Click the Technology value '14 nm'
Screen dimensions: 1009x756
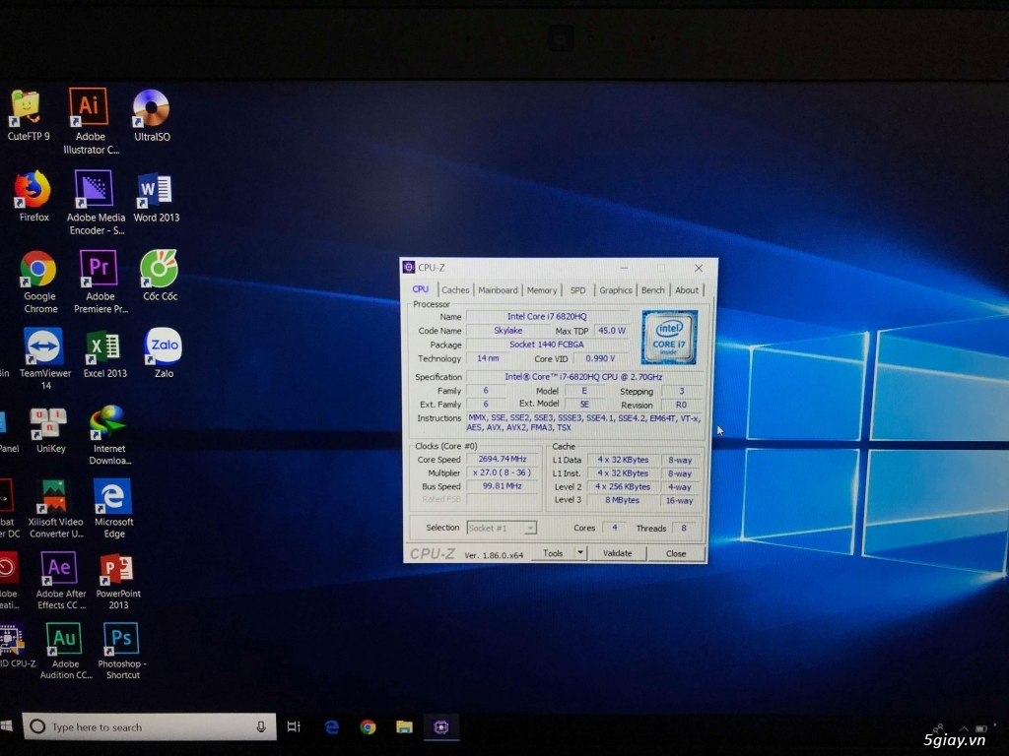tap(488, 358)
